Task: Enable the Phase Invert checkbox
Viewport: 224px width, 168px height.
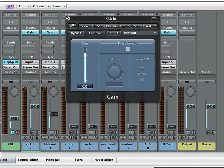Action: click(128, 49)
